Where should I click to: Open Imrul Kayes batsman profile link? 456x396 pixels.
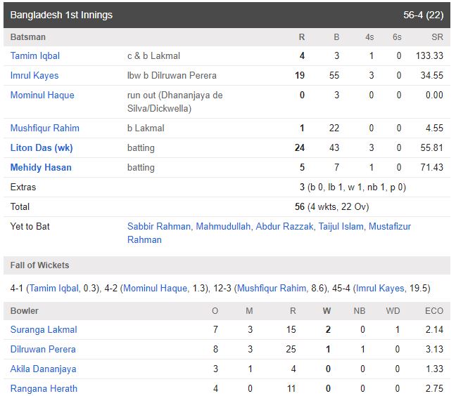pos(34,75)
